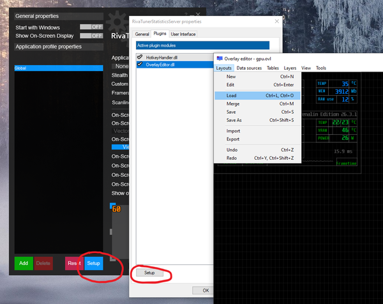383x304 pixels.
Task: Select the HotkeyHandler.dll row
Action: point(175,57)
